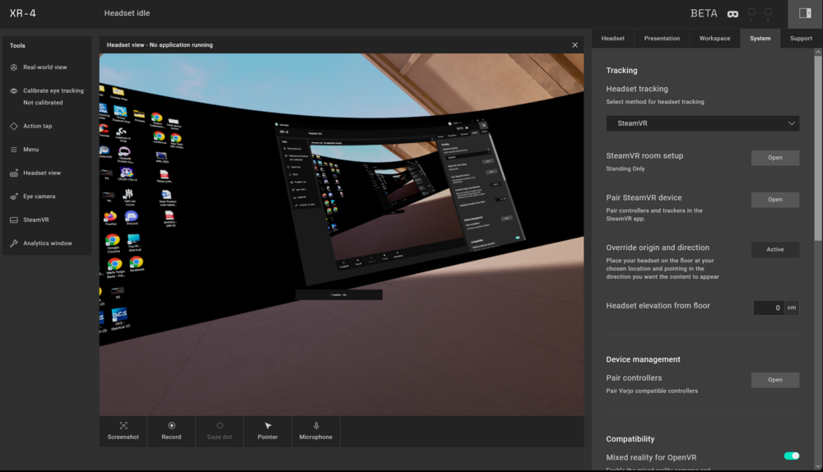The height and width of the screenshot is (472, 823).
Task: Open Pair SteamVR device
Action: (x=774, y=200)
